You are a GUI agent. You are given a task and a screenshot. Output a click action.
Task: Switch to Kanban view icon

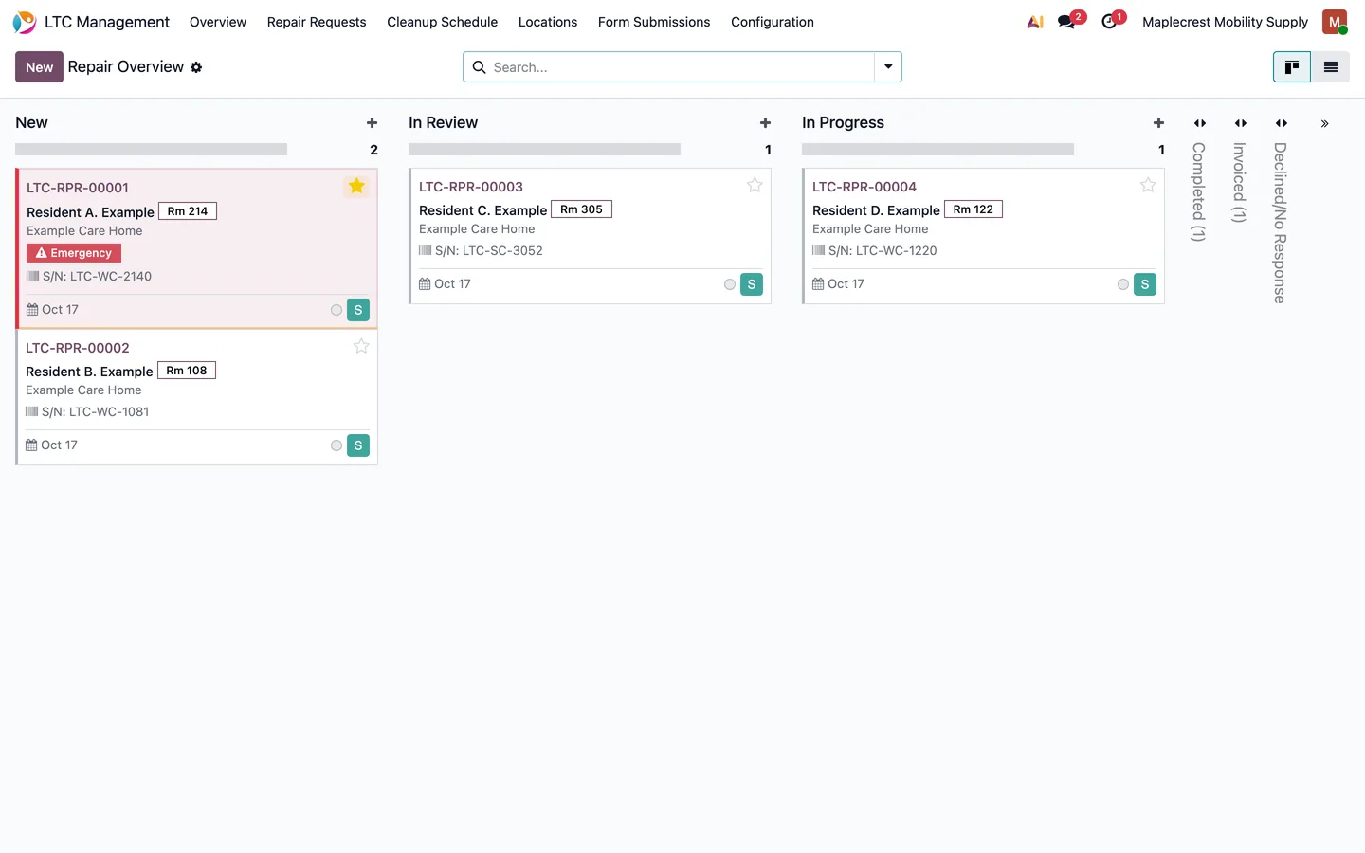[1292, 67]
